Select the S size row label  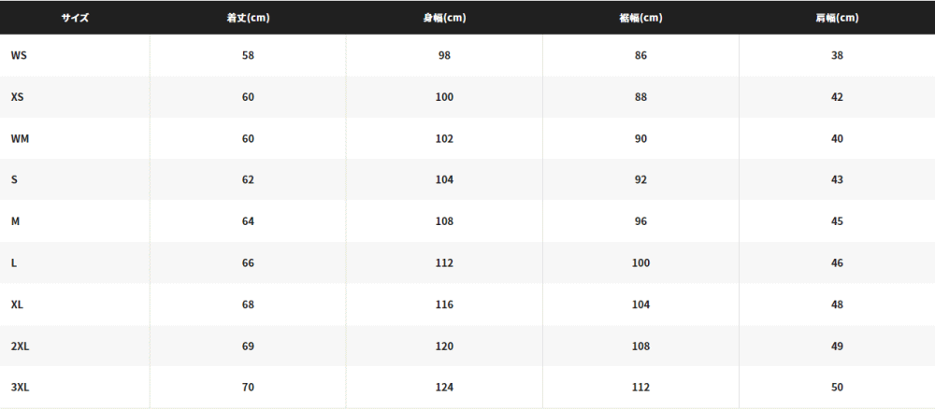point(14,180)
